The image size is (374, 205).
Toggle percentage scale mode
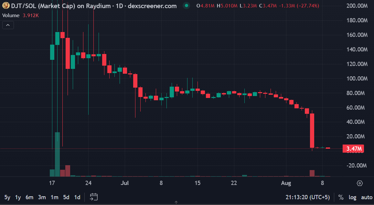pos(341,197)
